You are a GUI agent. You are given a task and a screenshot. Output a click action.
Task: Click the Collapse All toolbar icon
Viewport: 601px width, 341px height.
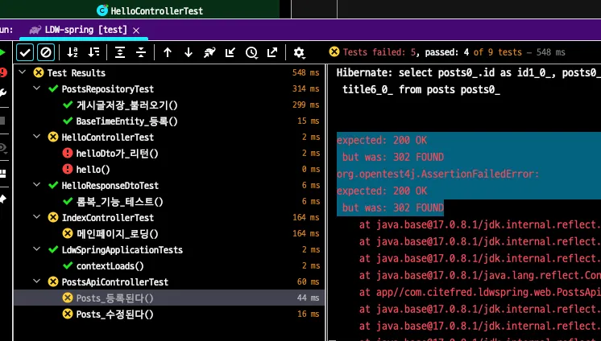point(141,52)
